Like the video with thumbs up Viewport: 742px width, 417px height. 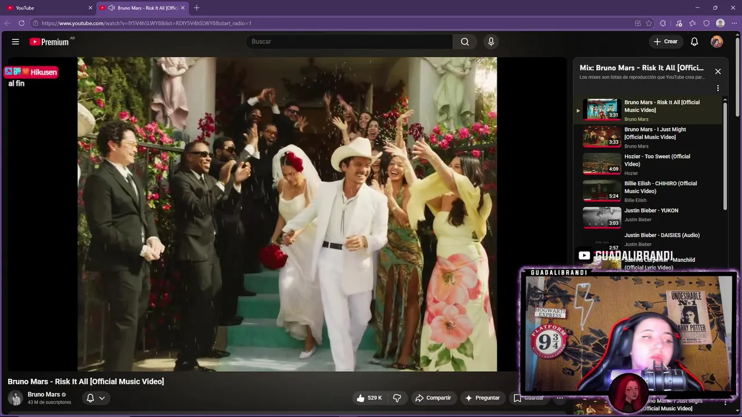[361, 398]
